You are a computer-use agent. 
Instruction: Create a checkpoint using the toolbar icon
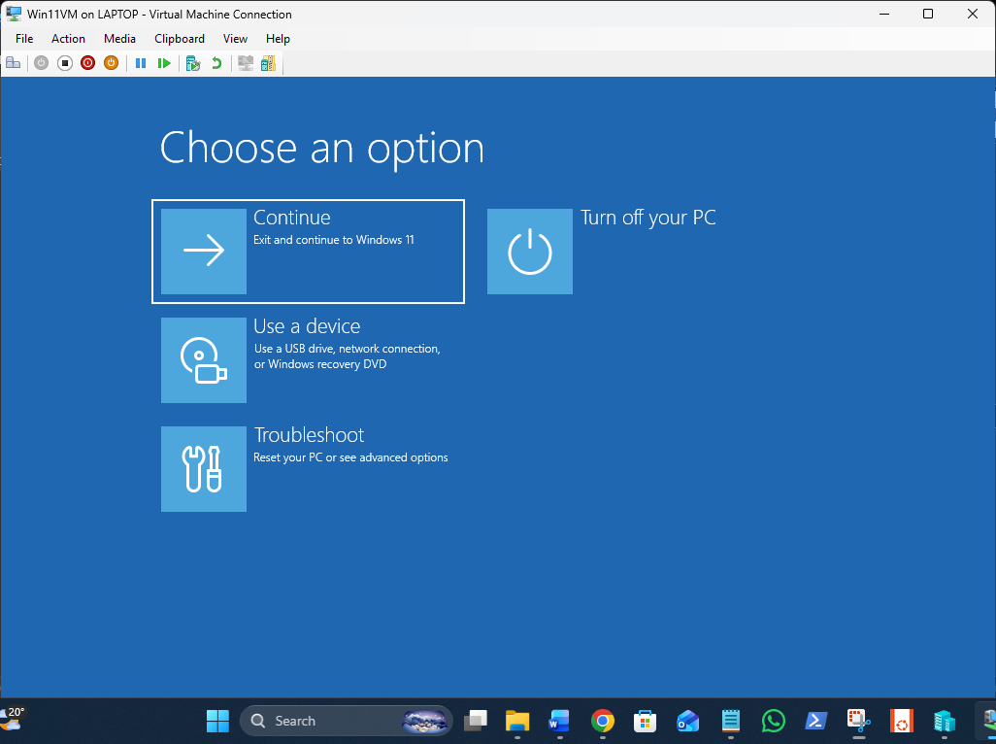tap(193, 63)
